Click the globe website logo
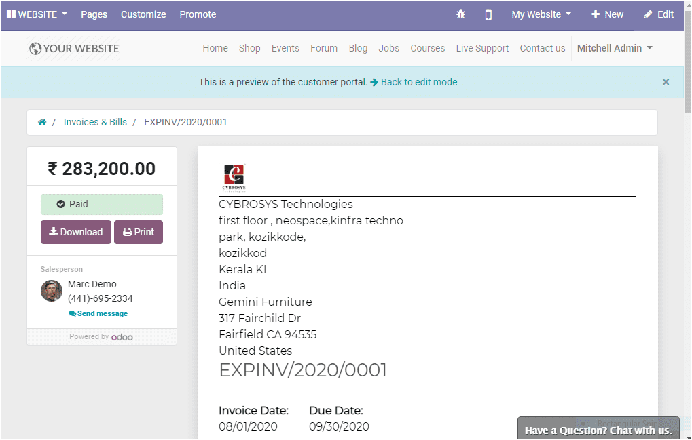 click(74, 48)
